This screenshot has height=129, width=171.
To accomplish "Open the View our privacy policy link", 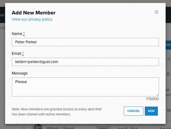I will pyautogui.click(x=32, y=19).
